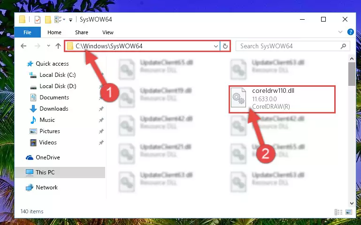This screenshot has height=225, width=361.
Task: Open the Explorer help icon
Action: point(350,32)
